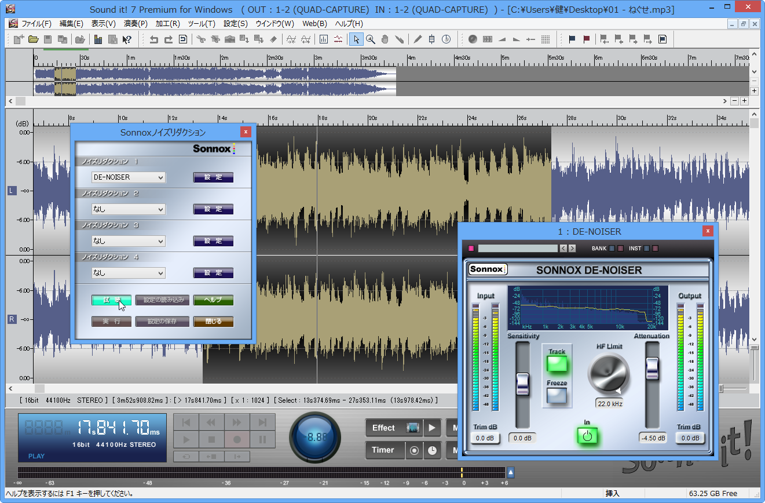This screenshot has height=503, width=765.
Task: Save the file with floppy disk icon
Action: point(47,39)
